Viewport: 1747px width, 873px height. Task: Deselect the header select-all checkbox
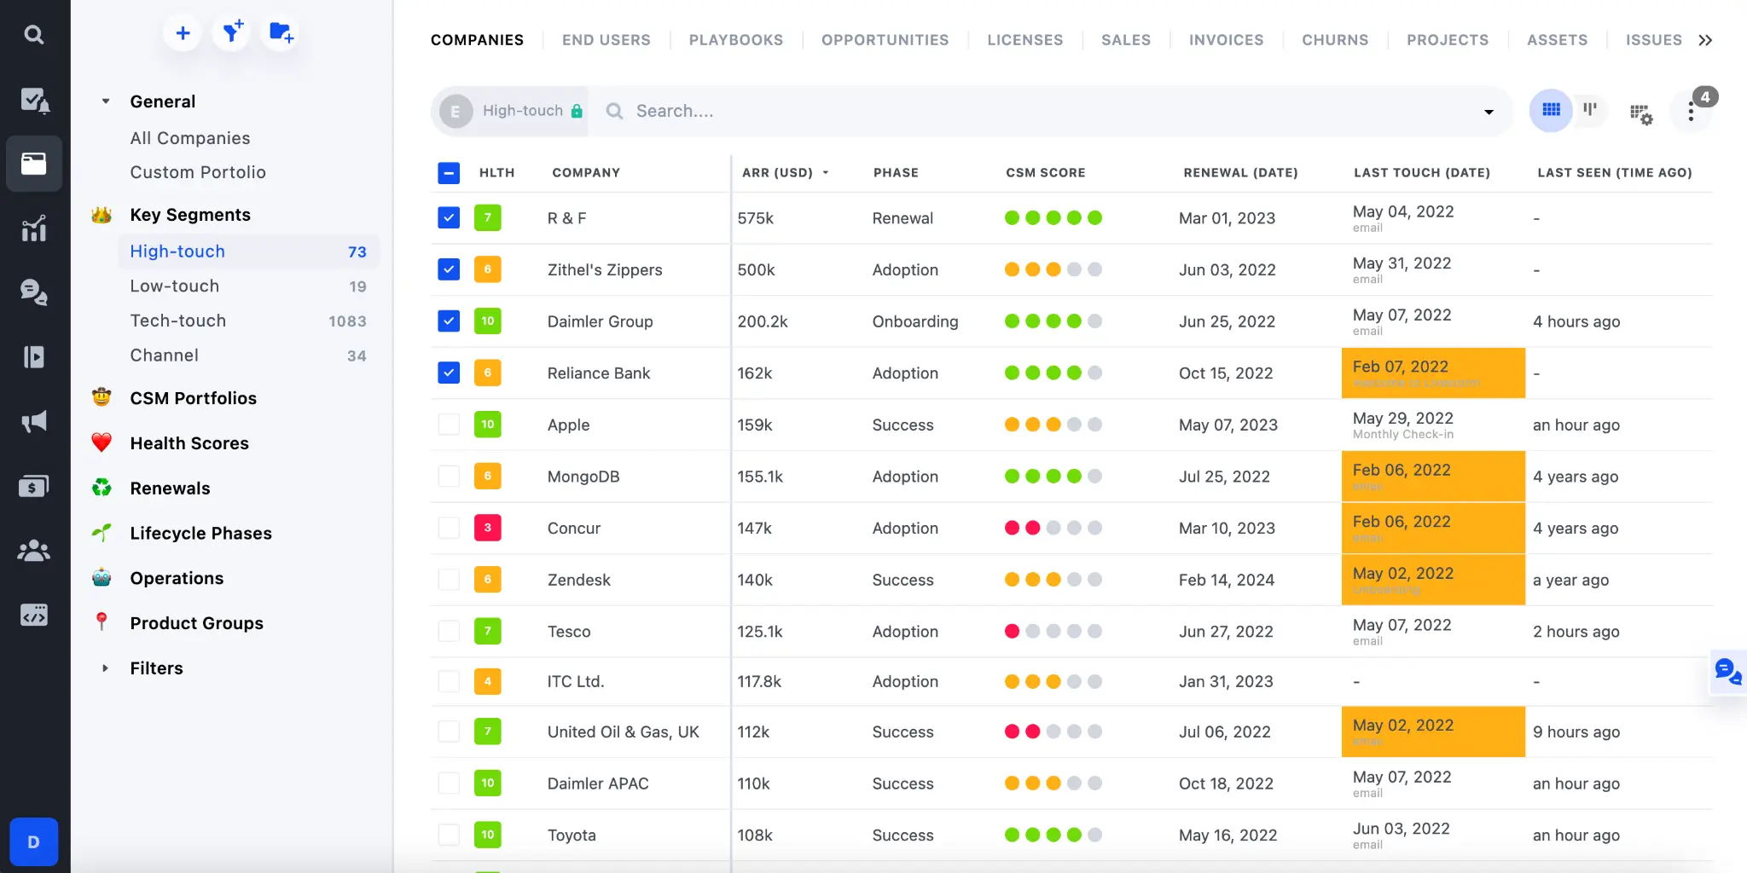point(448,172)
